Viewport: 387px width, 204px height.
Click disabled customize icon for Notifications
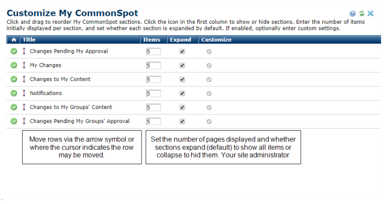[209, 93]
